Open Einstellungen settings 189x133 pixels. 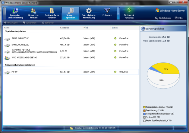pos(163,18)
